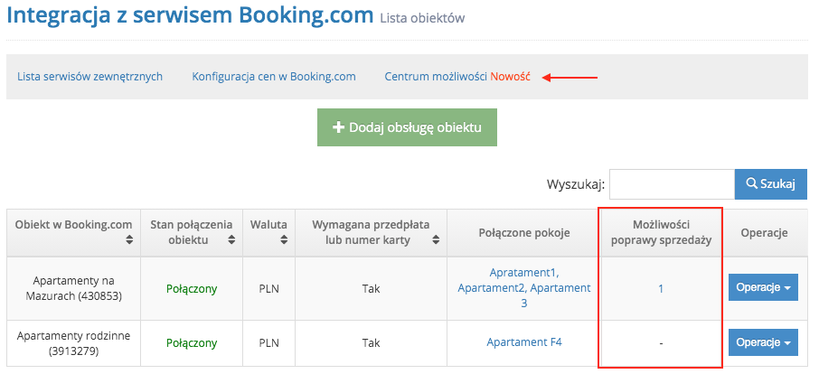The height and width of the screenshot is (374, 819).
Task: Open Konfiguracja cen w Booking.com link
Action: (274, 77)
